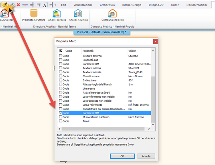
Task: Click the last dimension icon in quick toolbar
Action: click(x=51, y=5)
